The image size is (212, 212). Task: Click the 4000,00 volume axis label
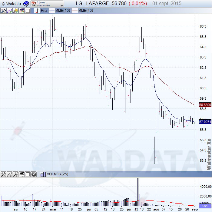206,187
